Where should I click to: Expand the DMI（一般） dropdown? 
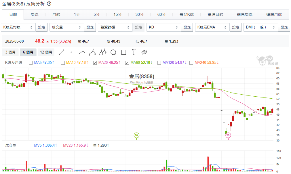[x=260, y=27]
